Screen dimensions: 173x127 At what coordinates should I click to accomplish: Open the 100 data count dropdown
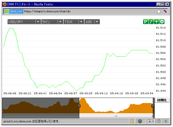(x=92, y=22)
